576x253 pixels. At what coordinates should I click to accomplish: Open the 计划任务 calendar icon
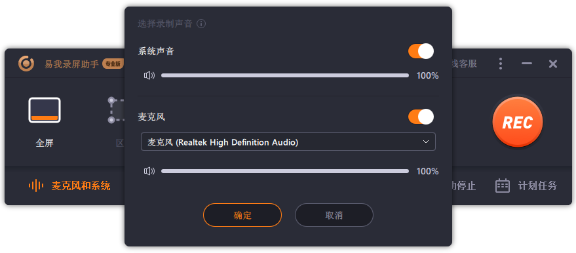[503, 185]
